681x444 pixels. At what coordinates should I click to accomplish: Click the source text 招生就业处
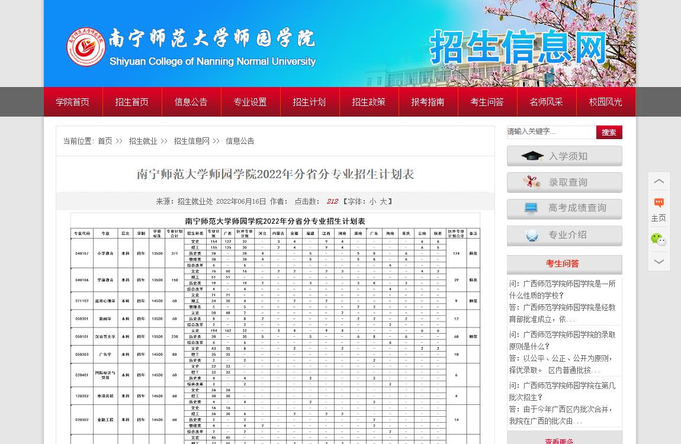pyautogui.click(x=195, y=201)
